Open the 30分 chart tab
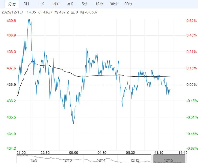 [114, 4]
